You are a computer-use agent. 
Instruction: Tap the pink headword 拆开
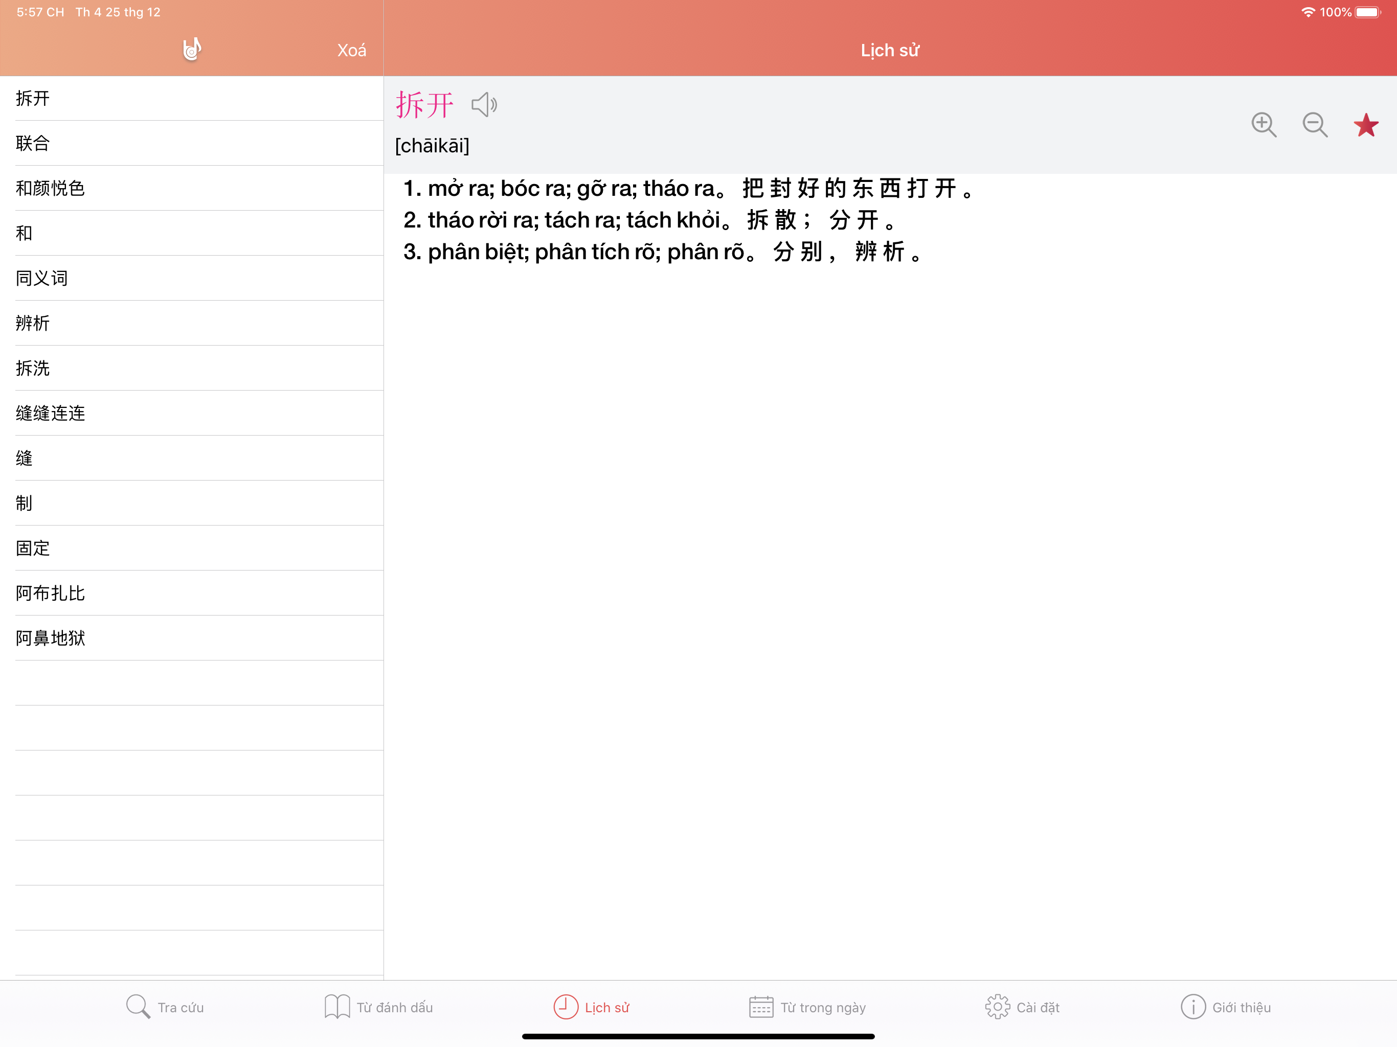coord(424,105)
